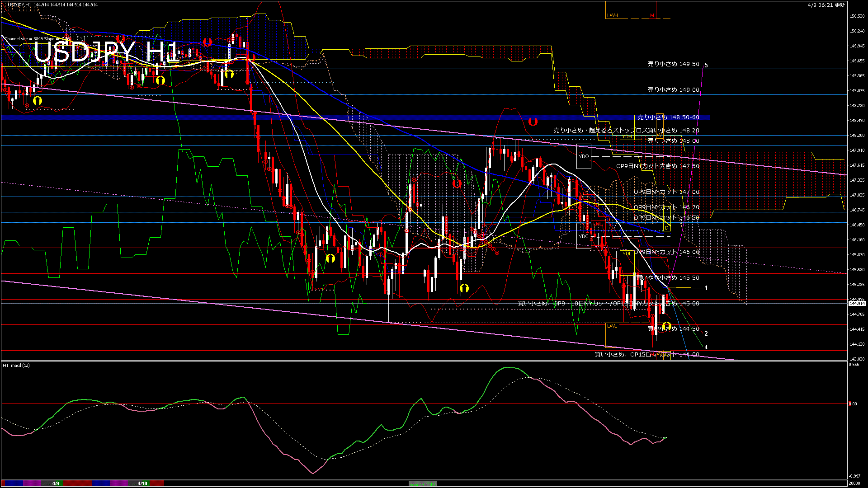Click the 4/10 date session marker
The height and width of the screenshot is (488, 868).
click(x=142, y=483)
